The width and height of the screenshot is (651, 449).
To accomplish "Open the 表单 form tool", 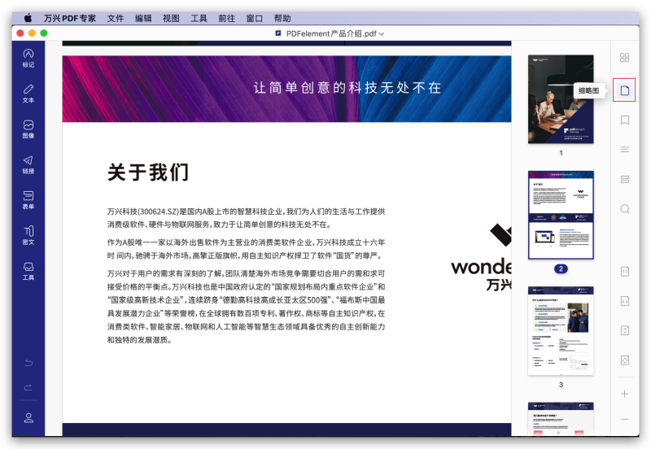I will tap(28, 200).
